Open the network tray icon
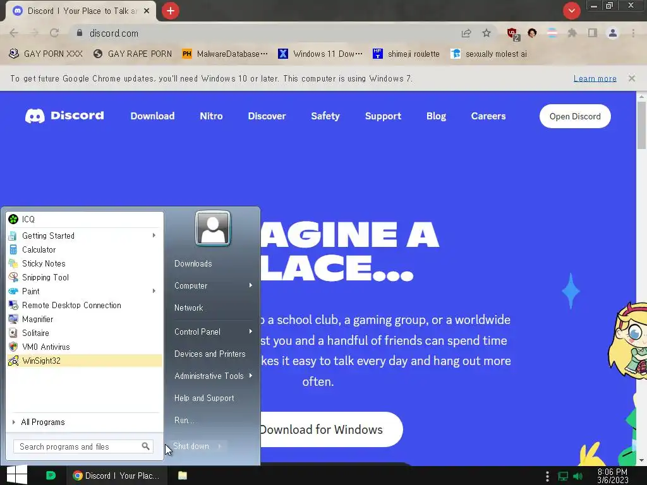This screenshot has width=647, height=485. tap(563, 476)
